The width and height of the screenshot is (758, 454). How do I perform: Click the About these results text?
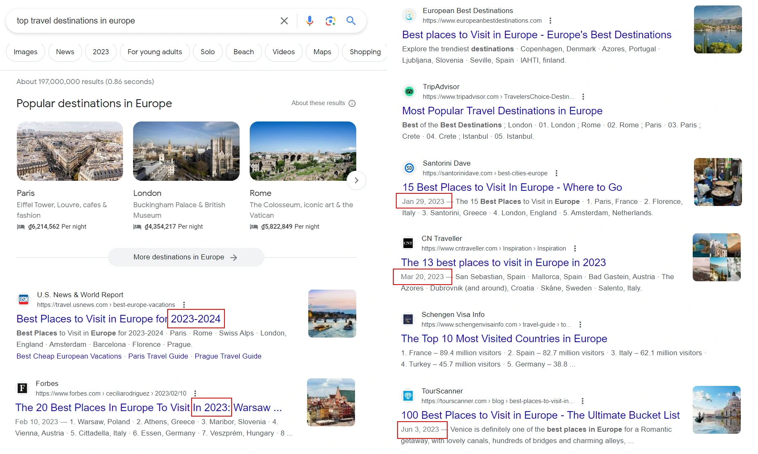[318, 103]
